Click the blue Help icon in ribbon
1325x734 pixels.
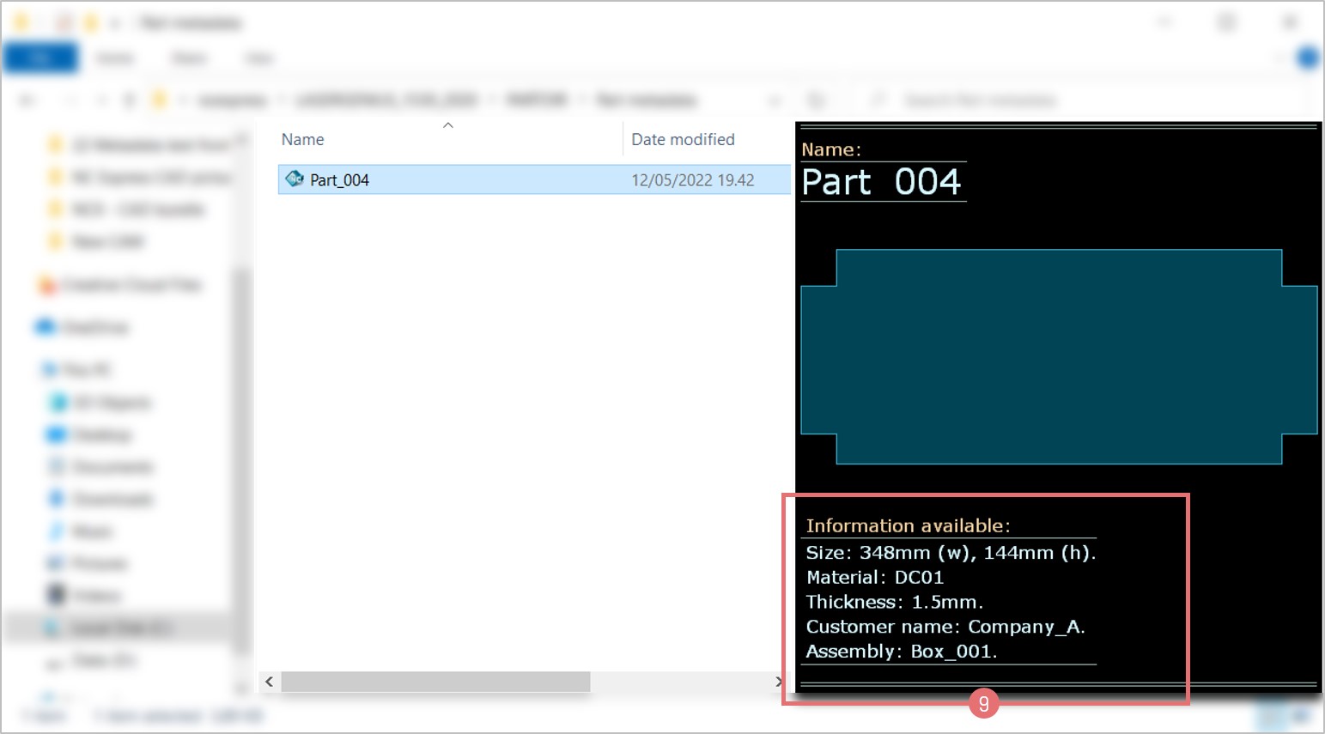1308,58
